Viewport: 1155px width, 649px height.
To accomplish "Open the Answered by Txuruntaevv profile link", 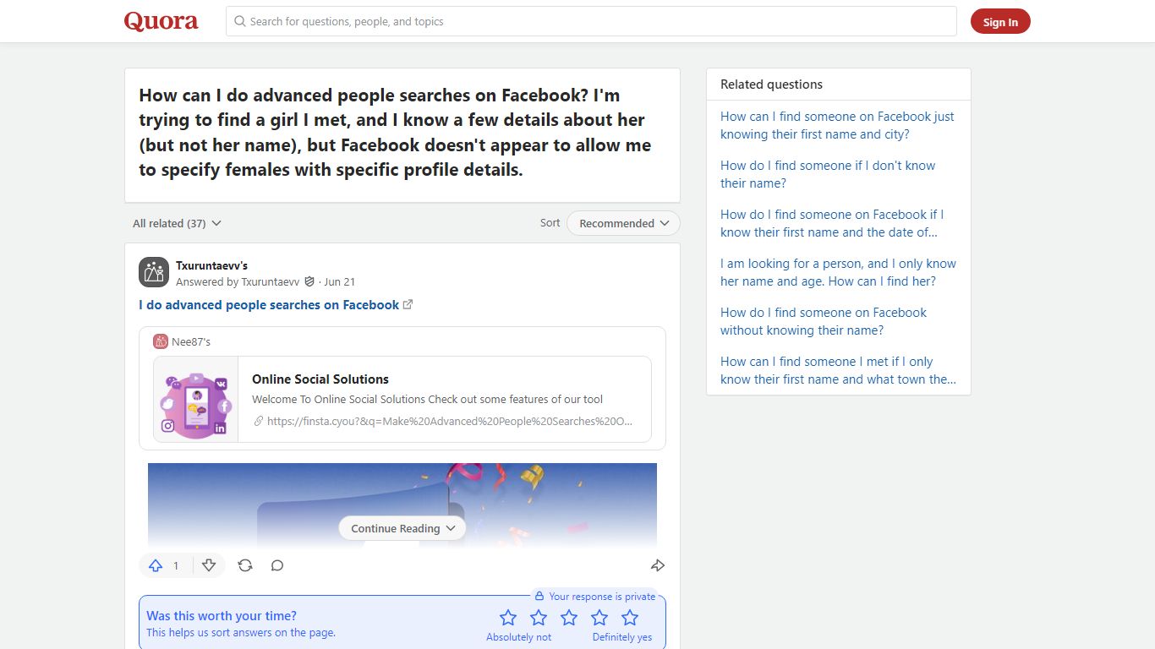I will (x=238, y=281).
